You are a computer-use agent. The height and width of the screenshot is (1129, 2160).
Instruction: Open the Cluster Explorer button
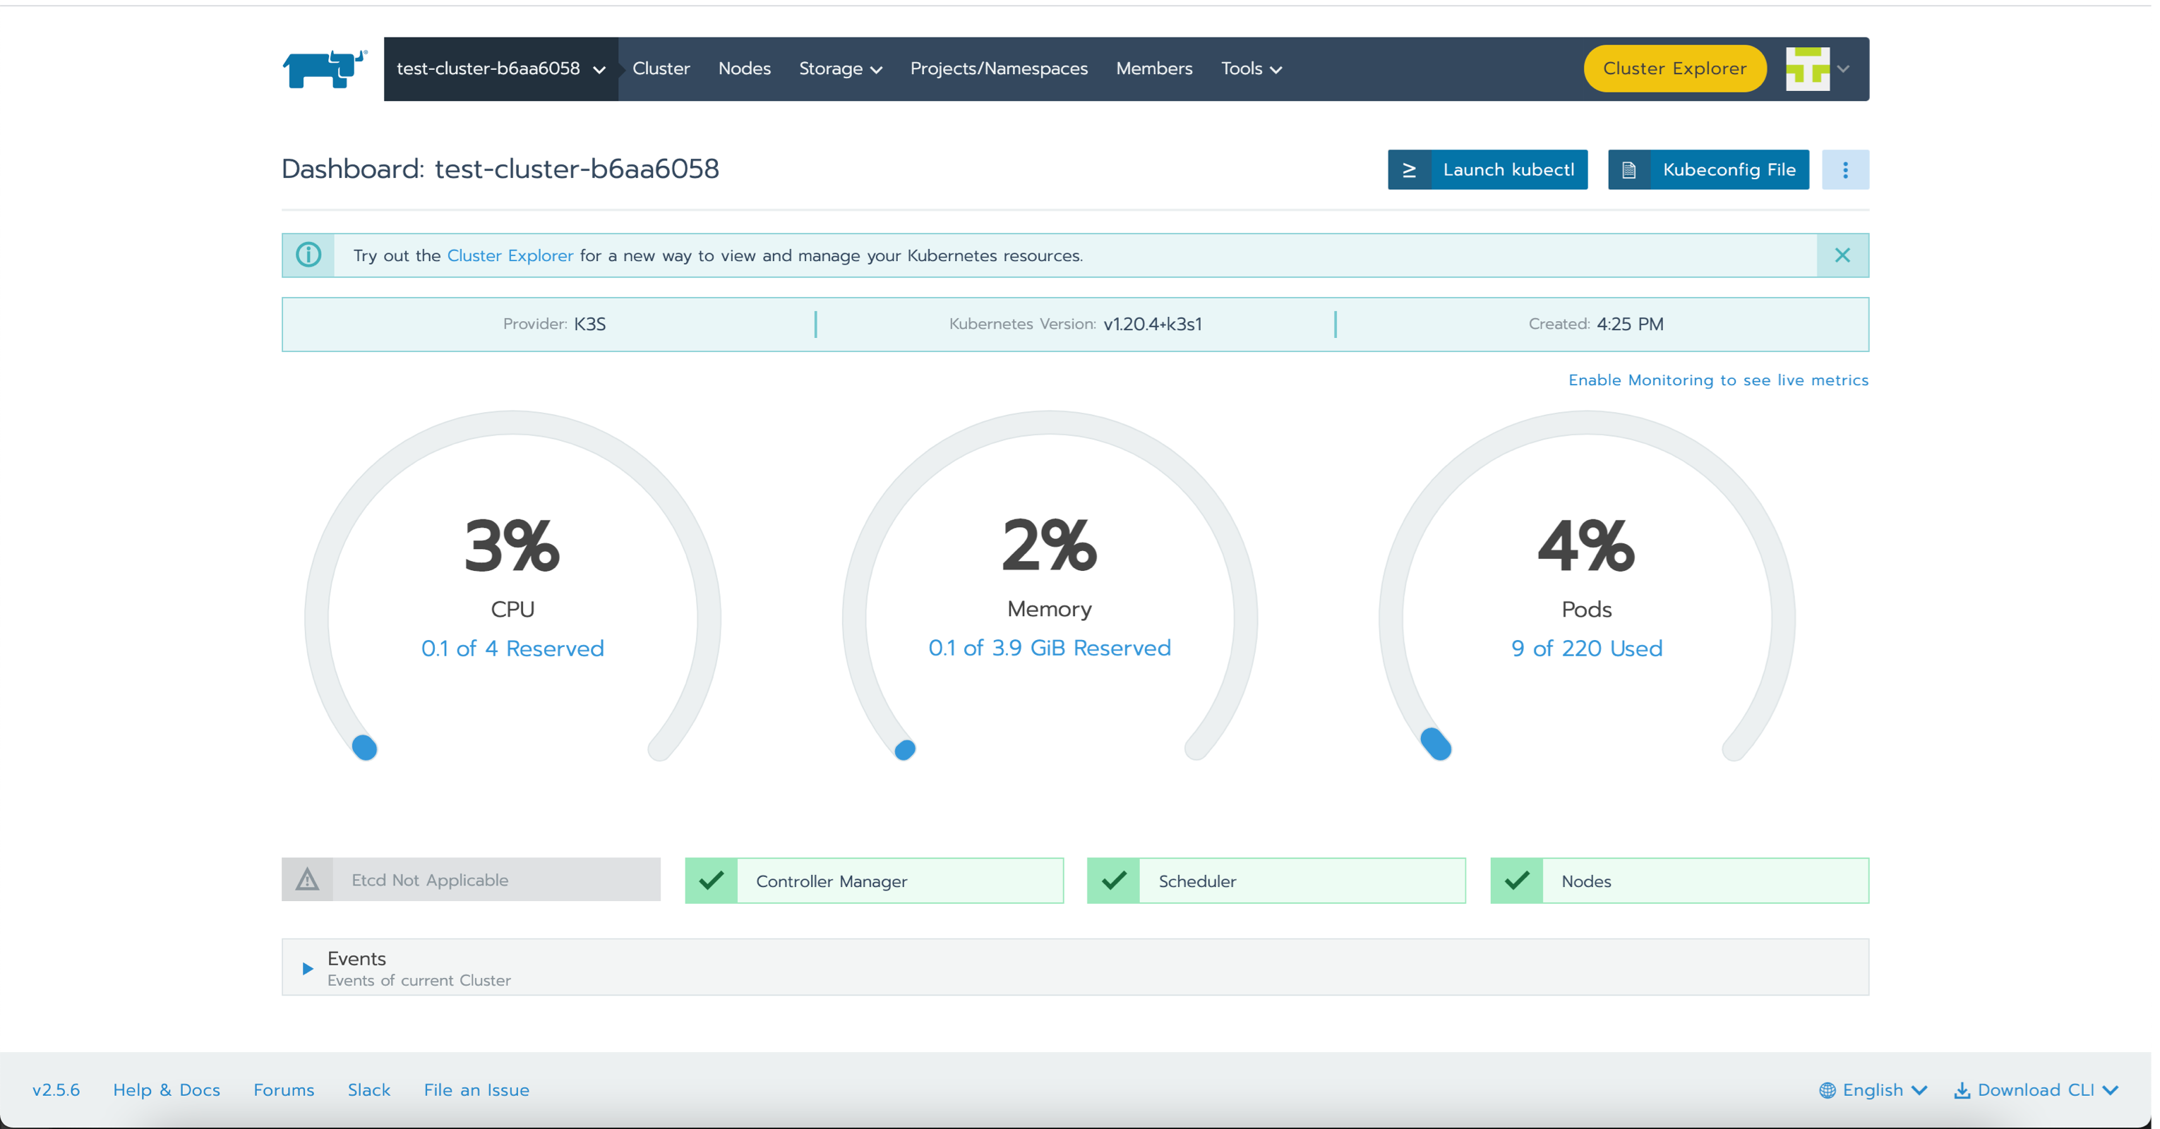pyautogui.click(x=1674, y=68)
